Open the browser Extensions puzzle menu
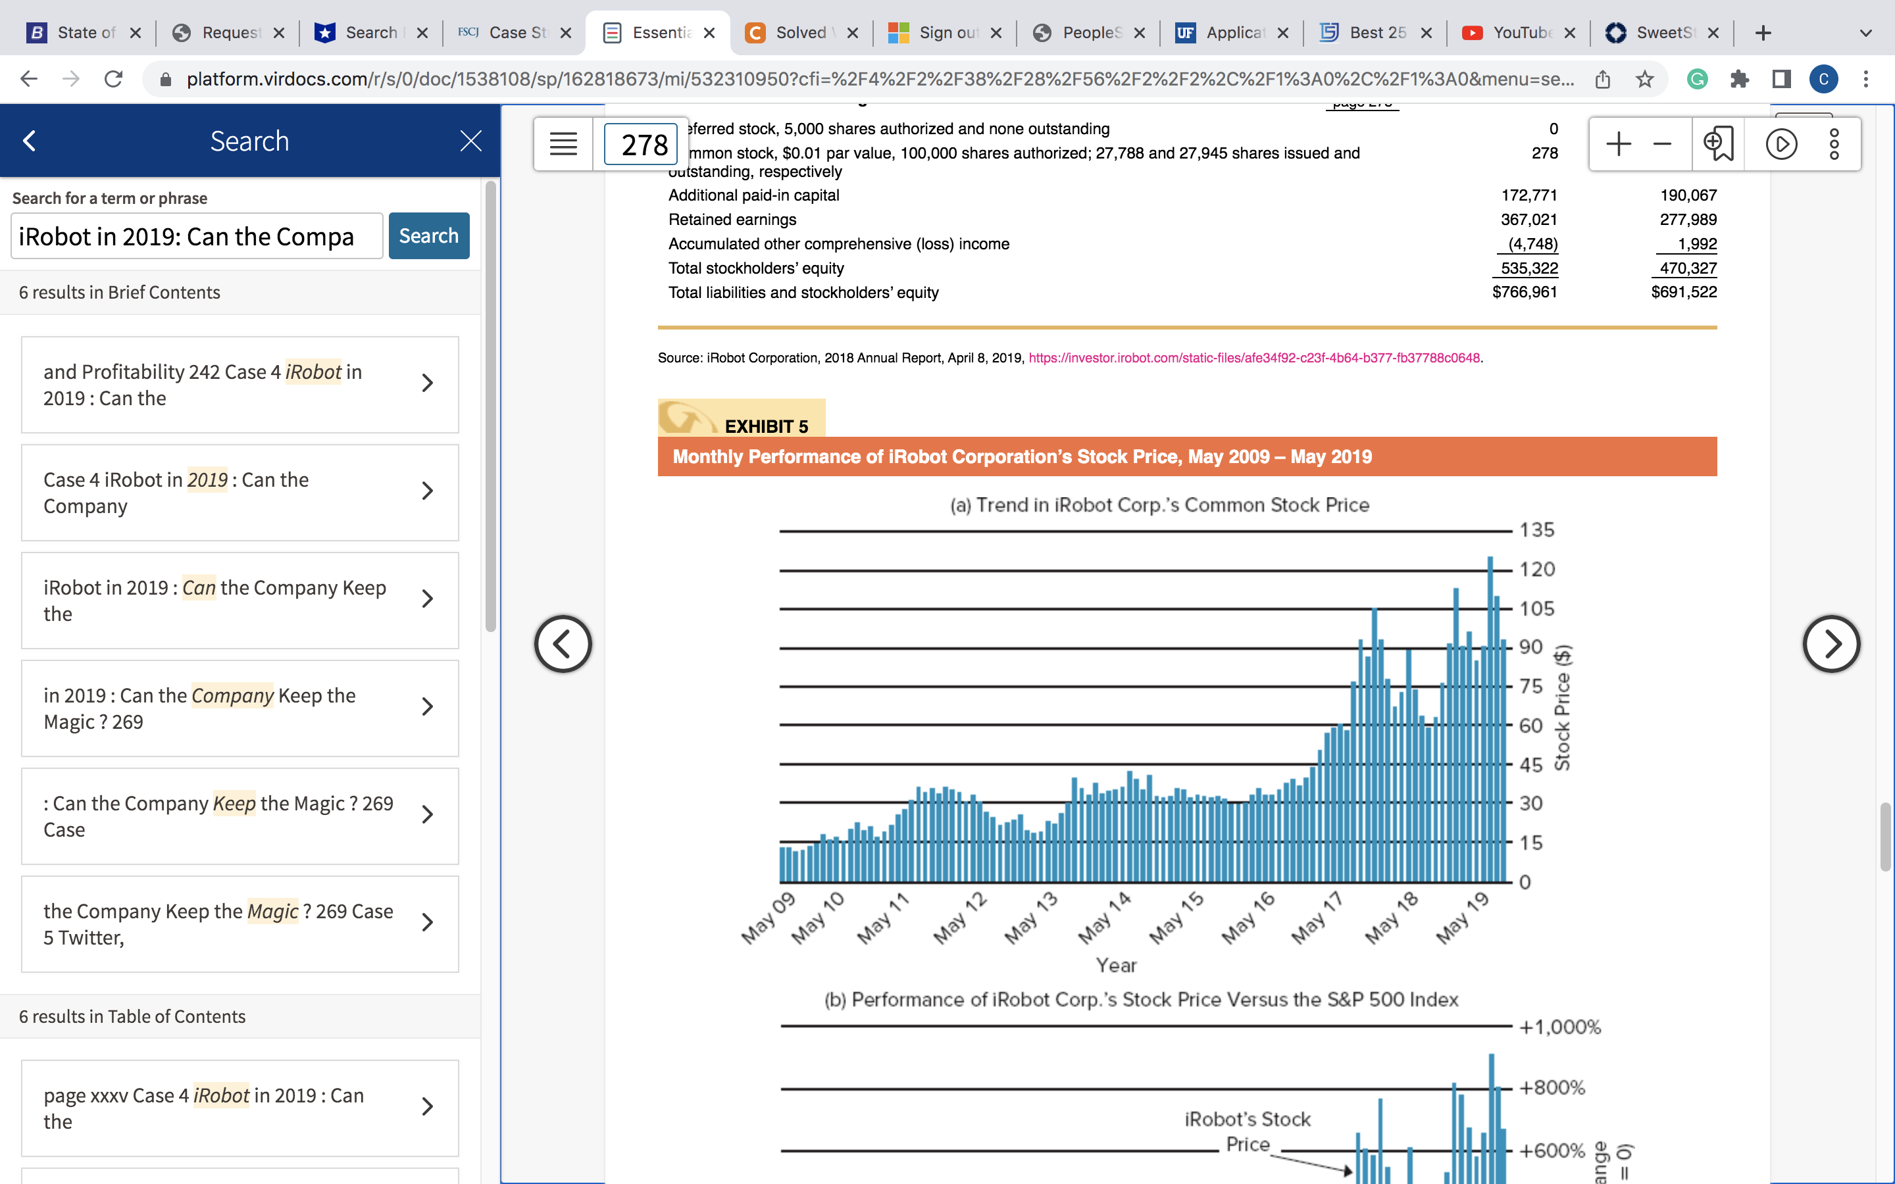 pos(1739,79)
